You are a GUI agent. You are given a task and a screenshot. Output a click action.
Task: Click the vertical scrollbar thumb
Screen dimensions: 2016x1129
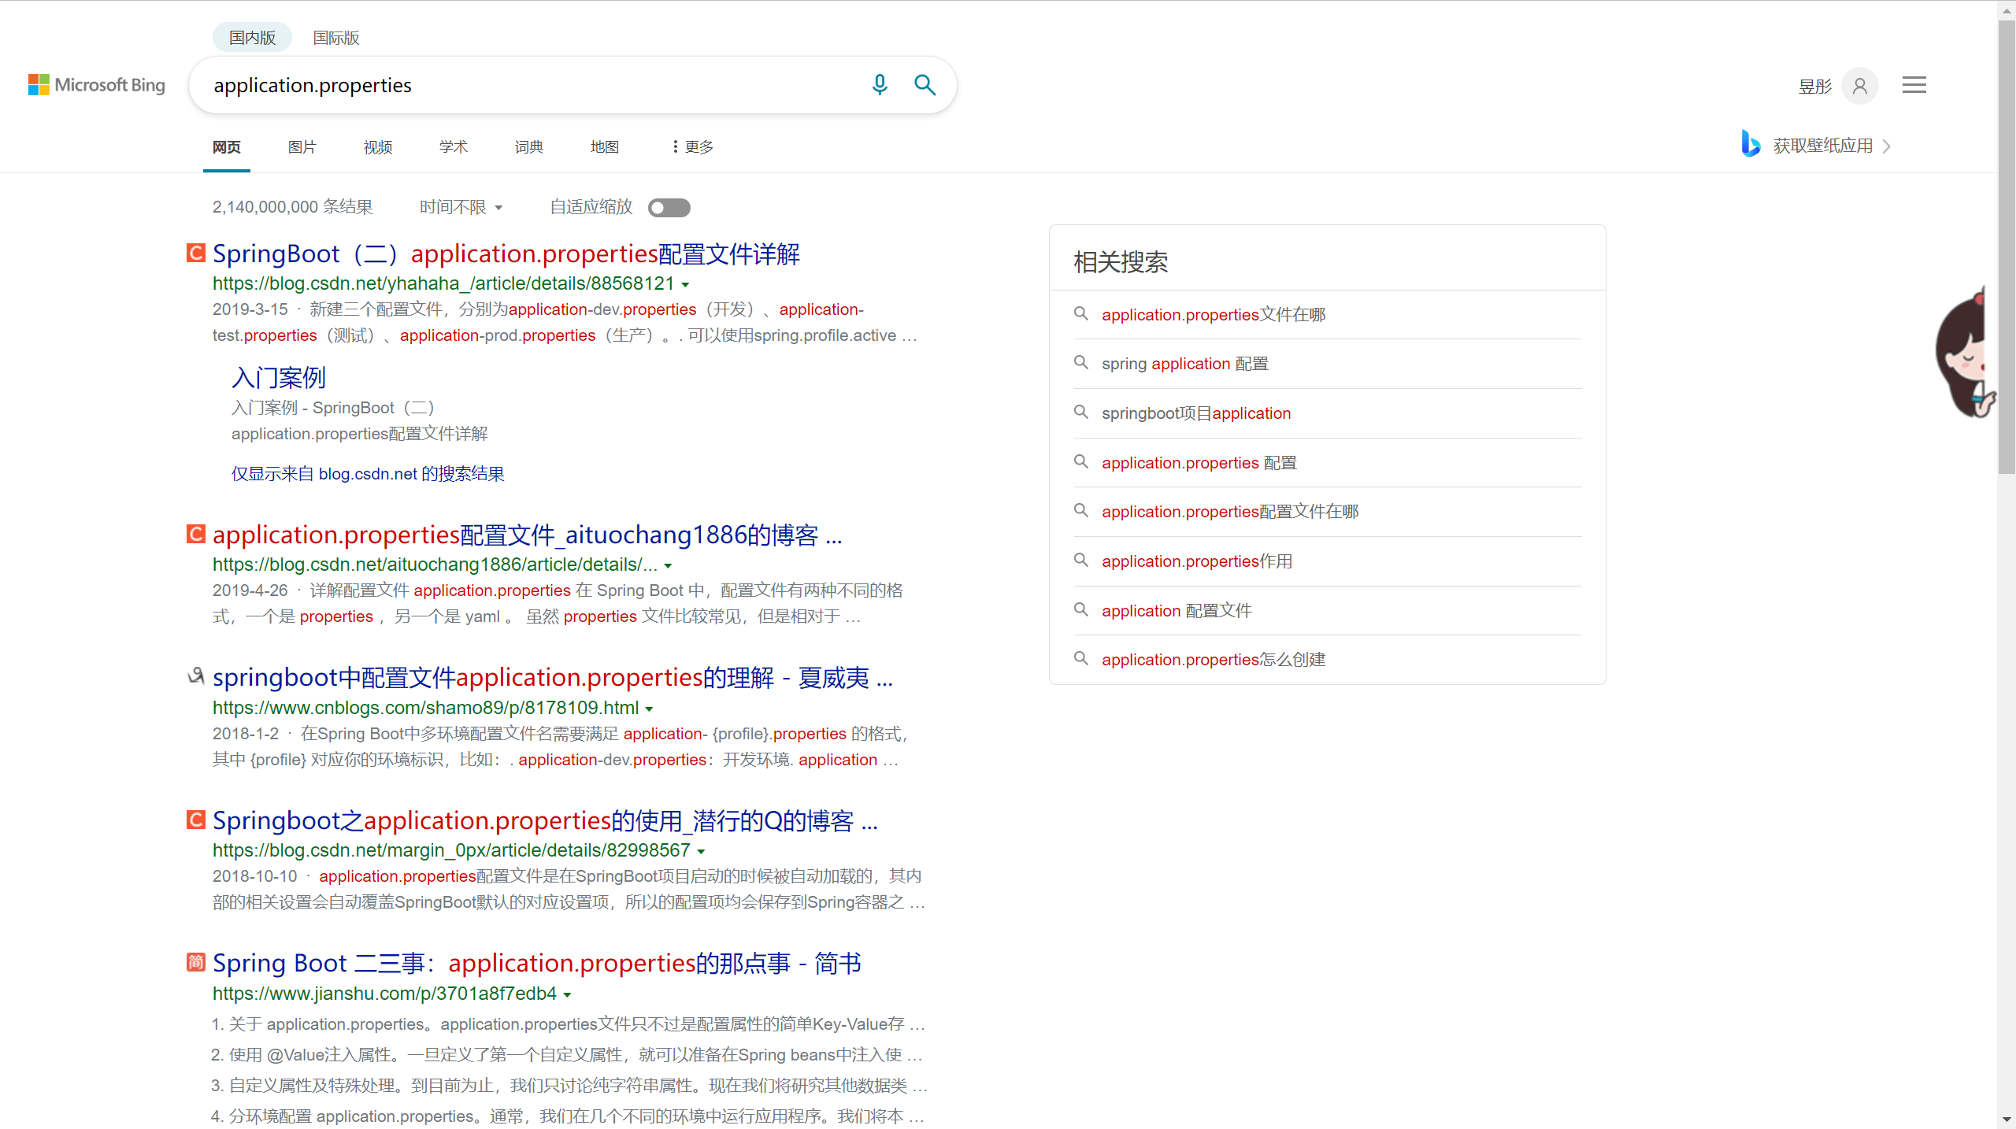click(2007, 248)
